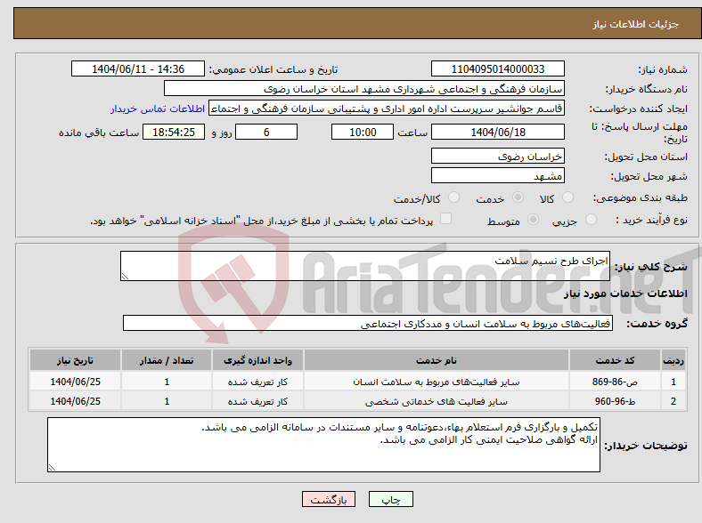The height and width of the screenshot is (523, 702).
Task: Click the date 1404/06/25 in row 2
Action: coord(75,401)
